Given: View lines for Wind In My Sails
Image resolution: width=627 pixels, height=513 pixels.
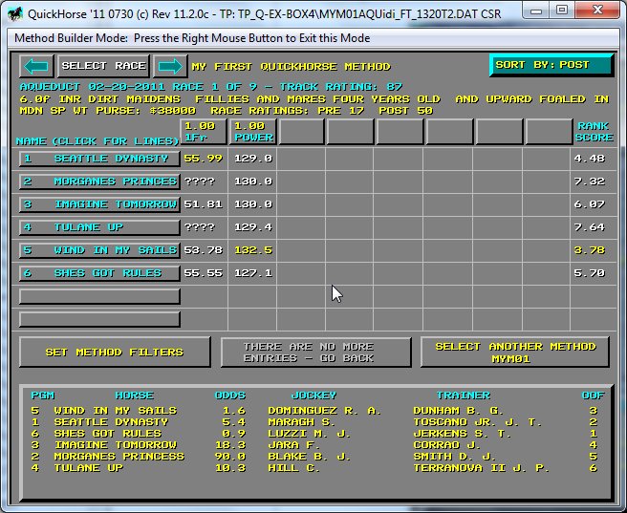Looking at the screenshot, I should [x=99, y=250].
